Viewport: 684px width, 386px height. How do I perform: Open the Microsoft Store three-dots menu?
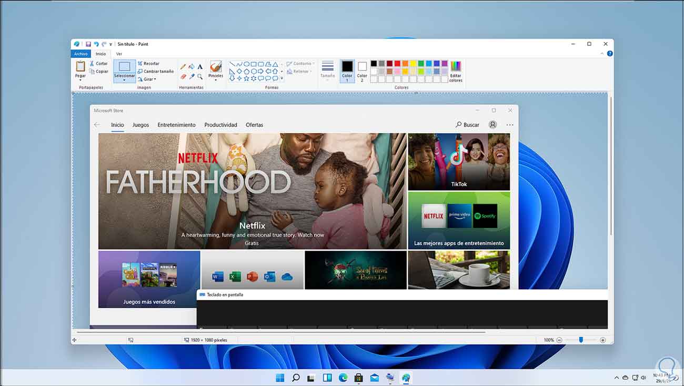click(509, 125)
